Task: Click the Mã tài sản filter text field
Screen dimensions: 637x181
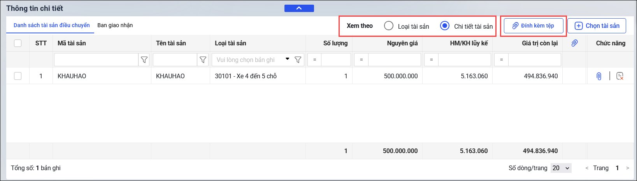Action: point(96,60)
